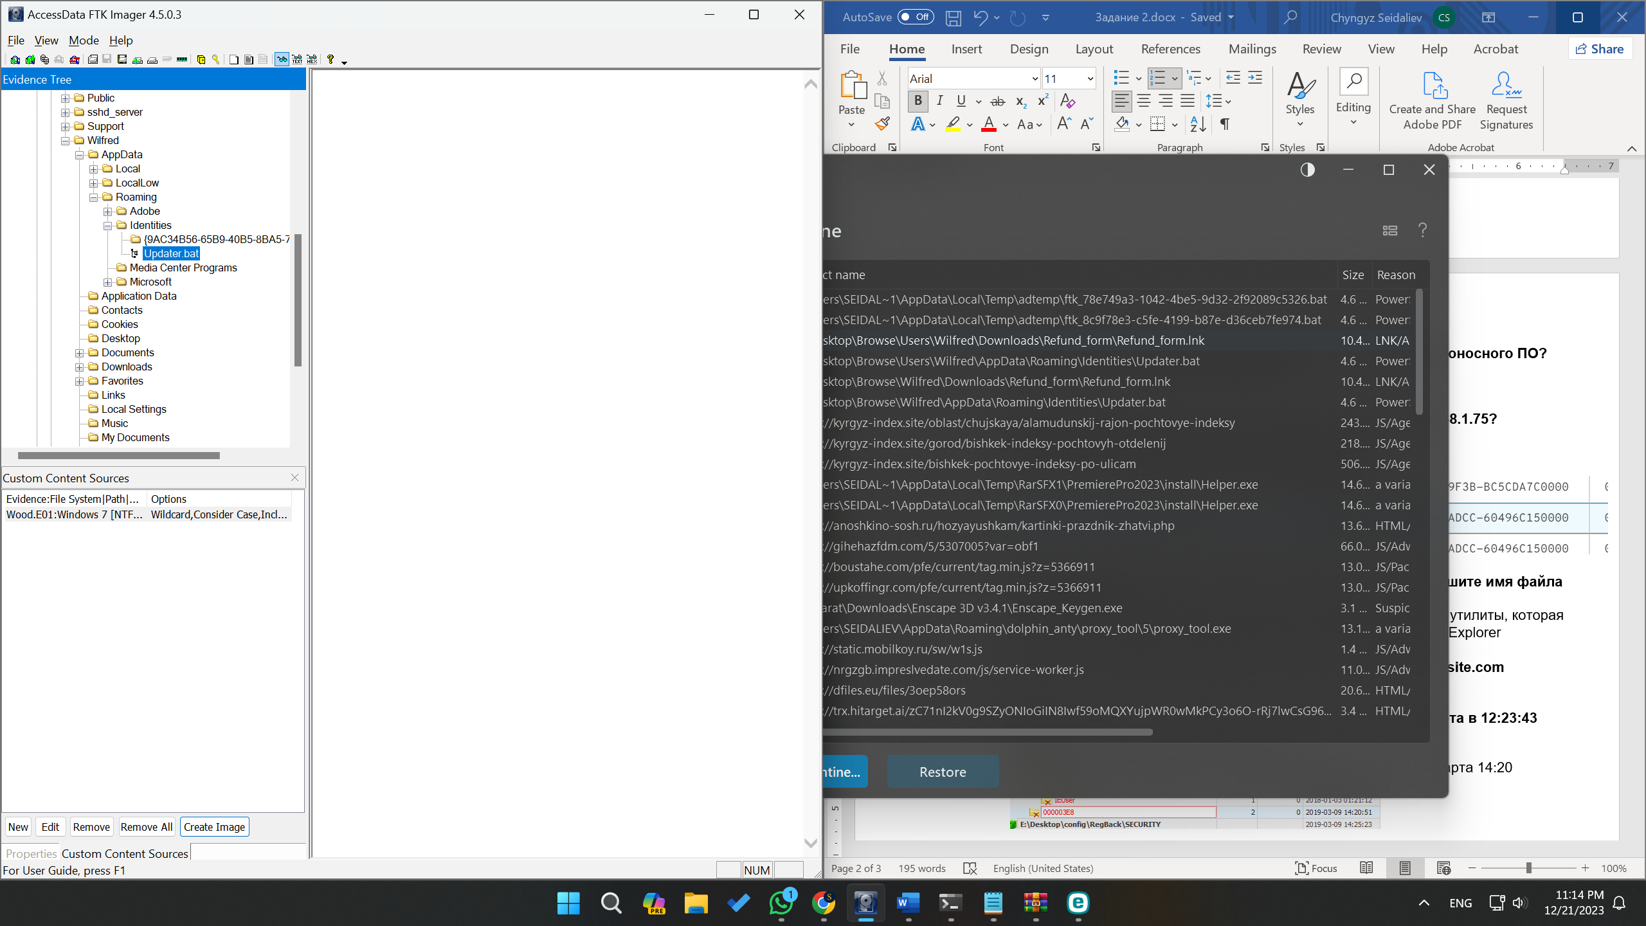This screenshot has width=1646, height=926.
Task: Select Media Center Programs folder
Action: 183,268
